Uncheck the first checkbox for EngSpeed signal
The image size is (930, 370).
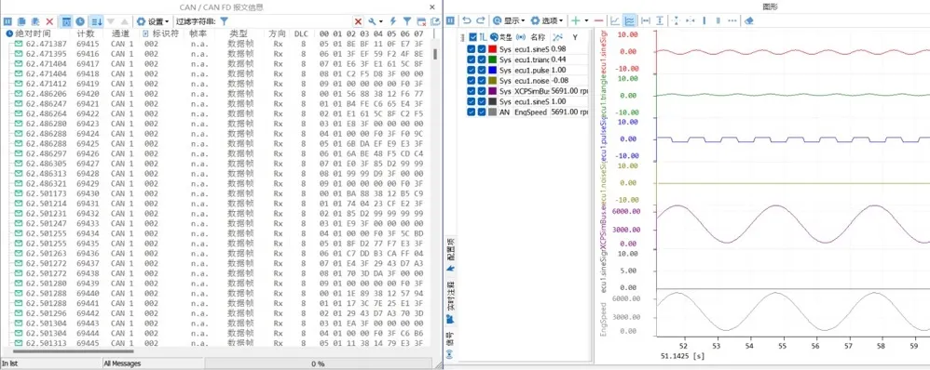pos(471,112)
